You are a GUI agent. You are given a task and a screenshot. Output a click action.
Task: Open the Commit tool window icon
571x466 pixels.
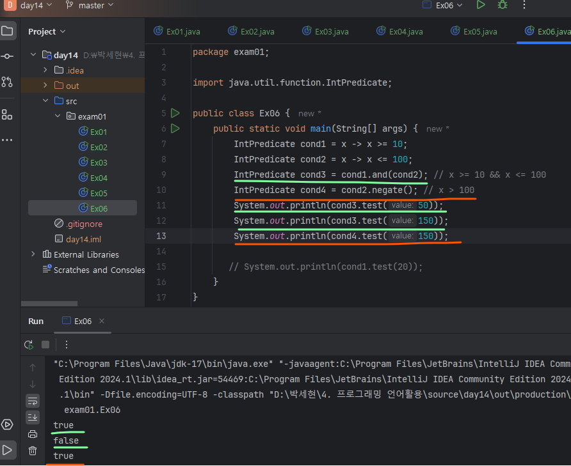pos(7,56)
